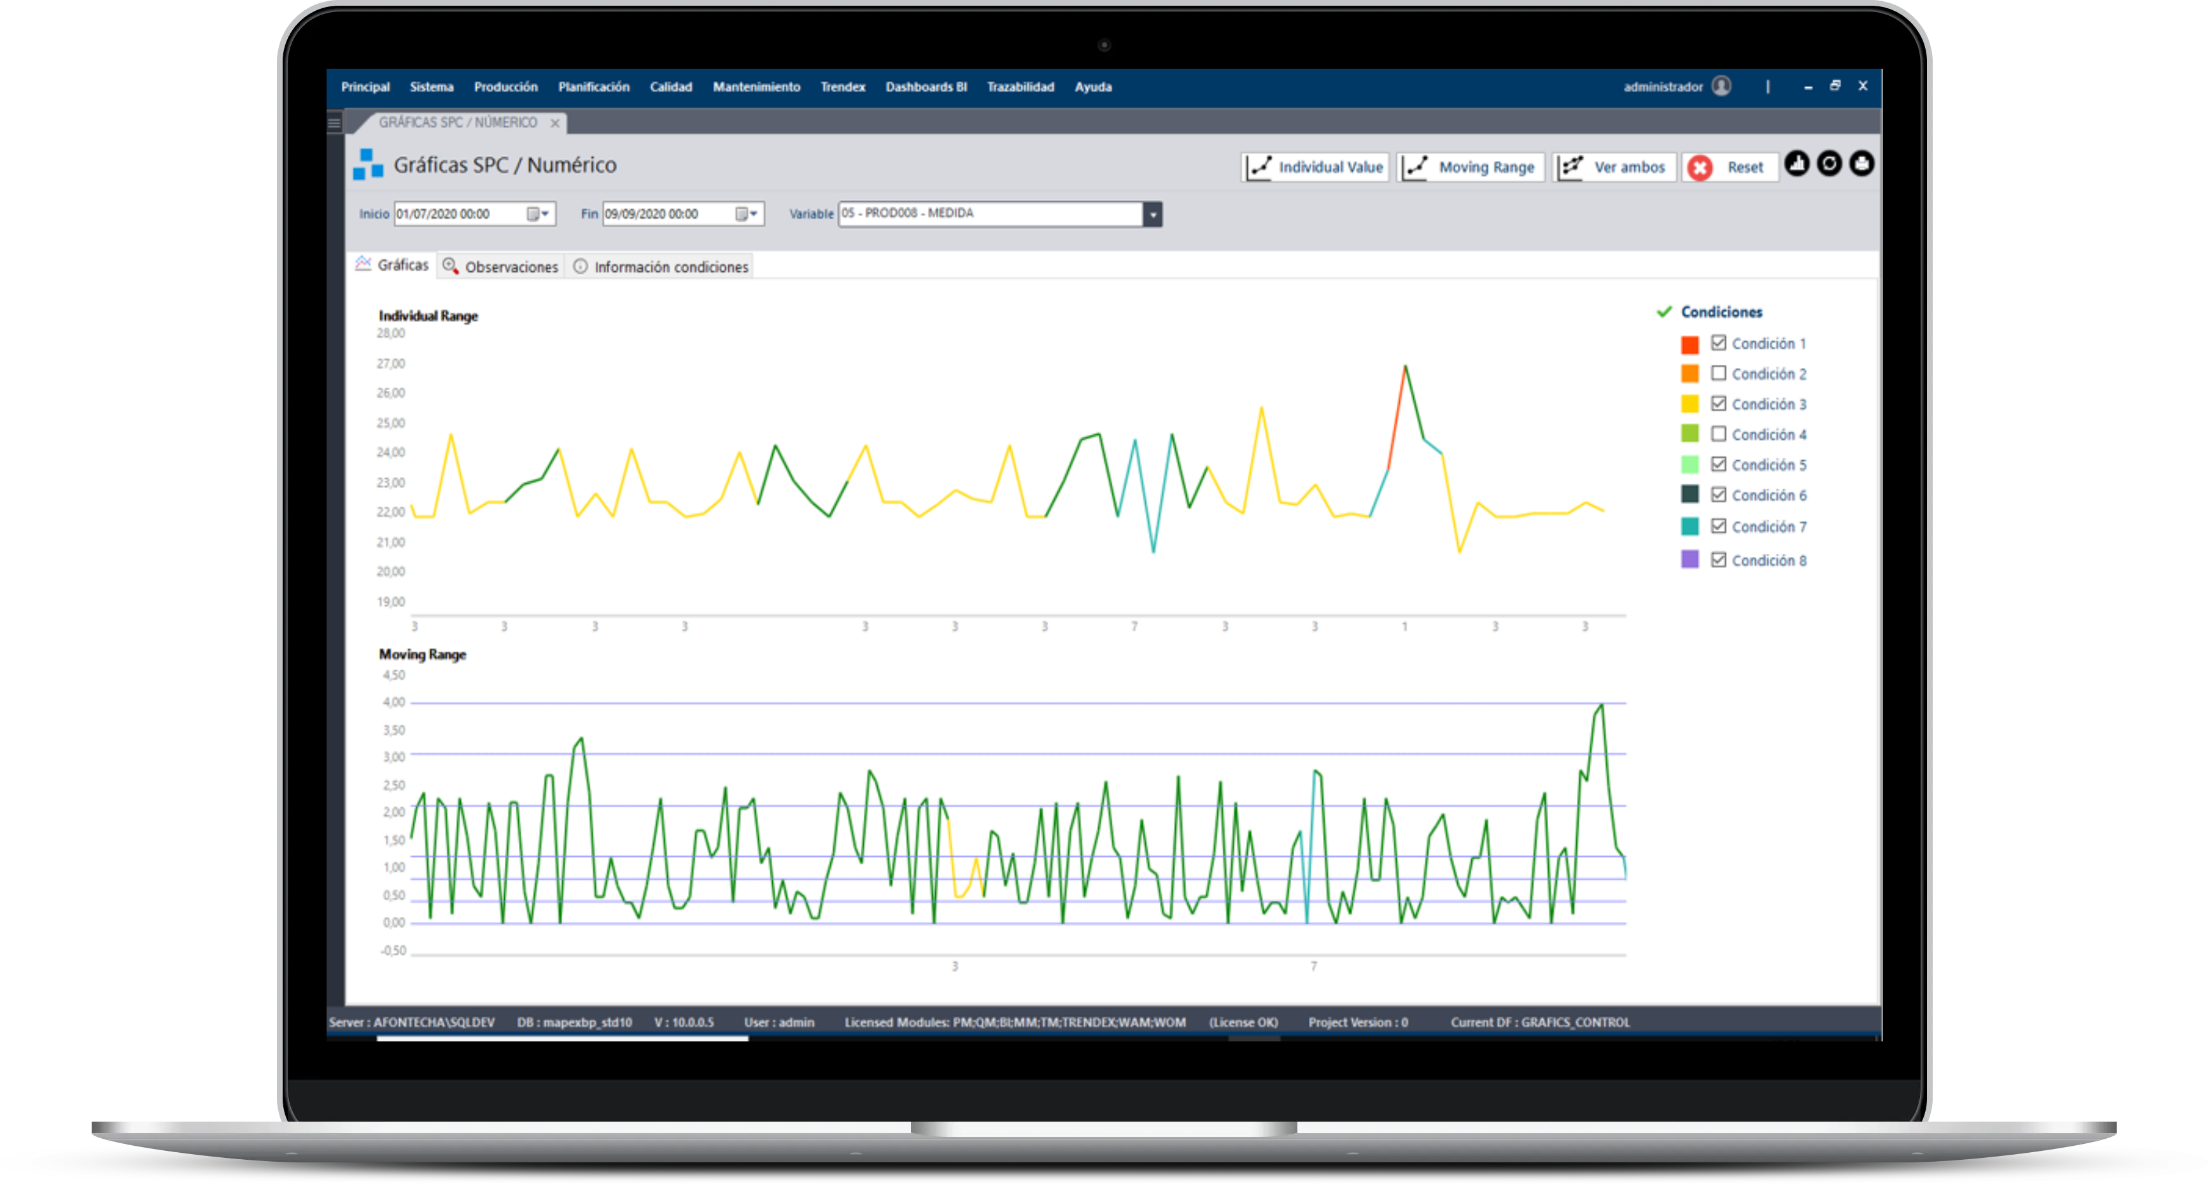Click the hamburger icon left of tab strip

tap(334, 123)
